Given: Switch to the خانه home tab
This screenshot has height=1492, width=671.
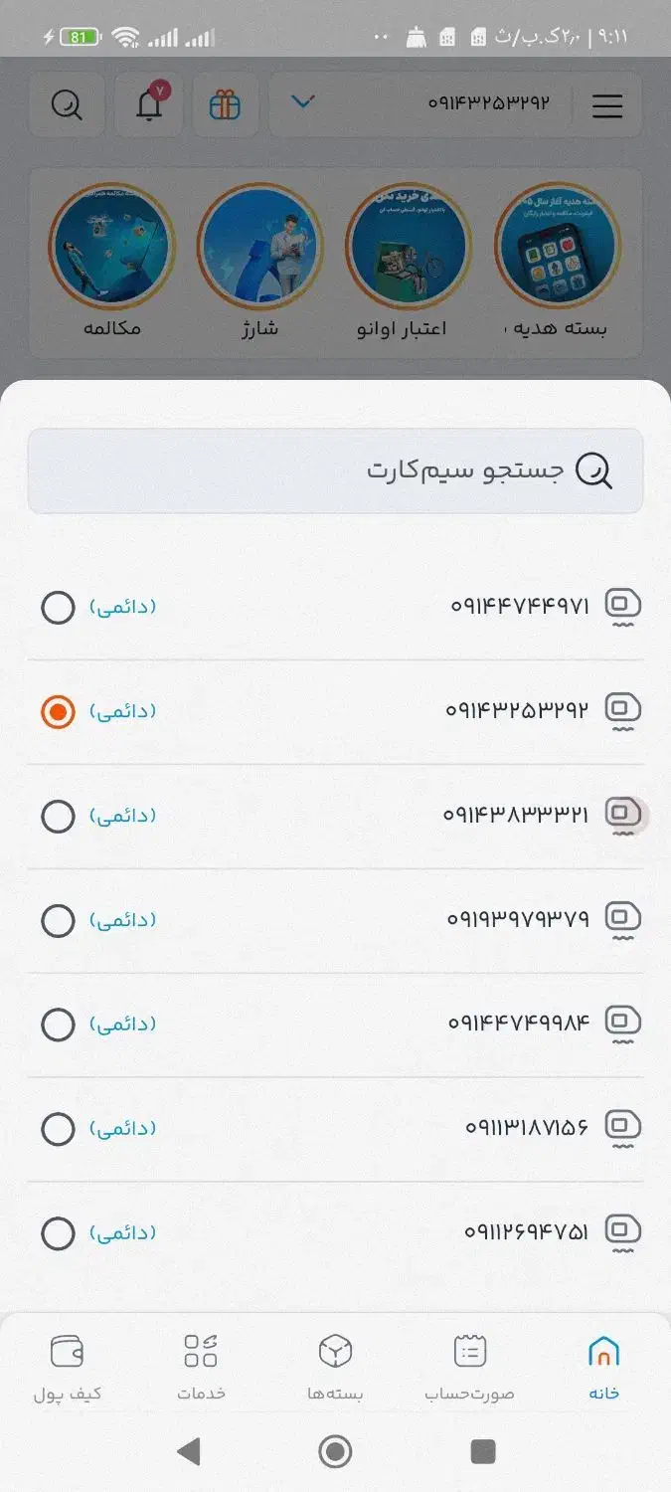Looking at the screenshot, I should (x=604, y=1365).
